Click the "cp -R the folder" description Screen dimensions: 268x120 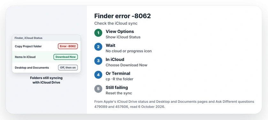pos(119,79)
